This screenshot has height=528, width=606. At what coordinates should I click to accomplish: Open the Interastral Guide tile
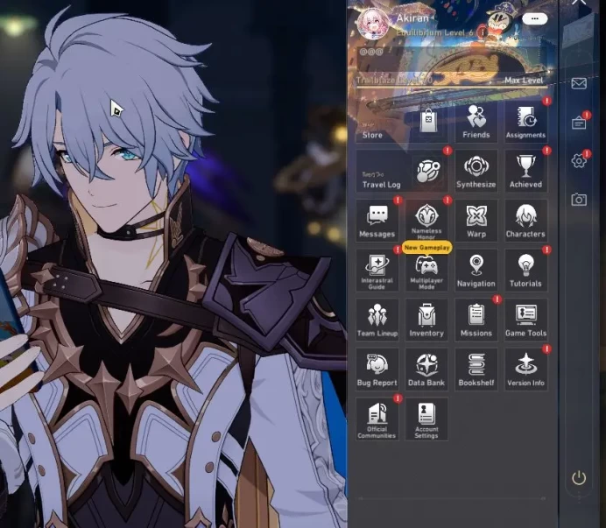pos(377,271)
